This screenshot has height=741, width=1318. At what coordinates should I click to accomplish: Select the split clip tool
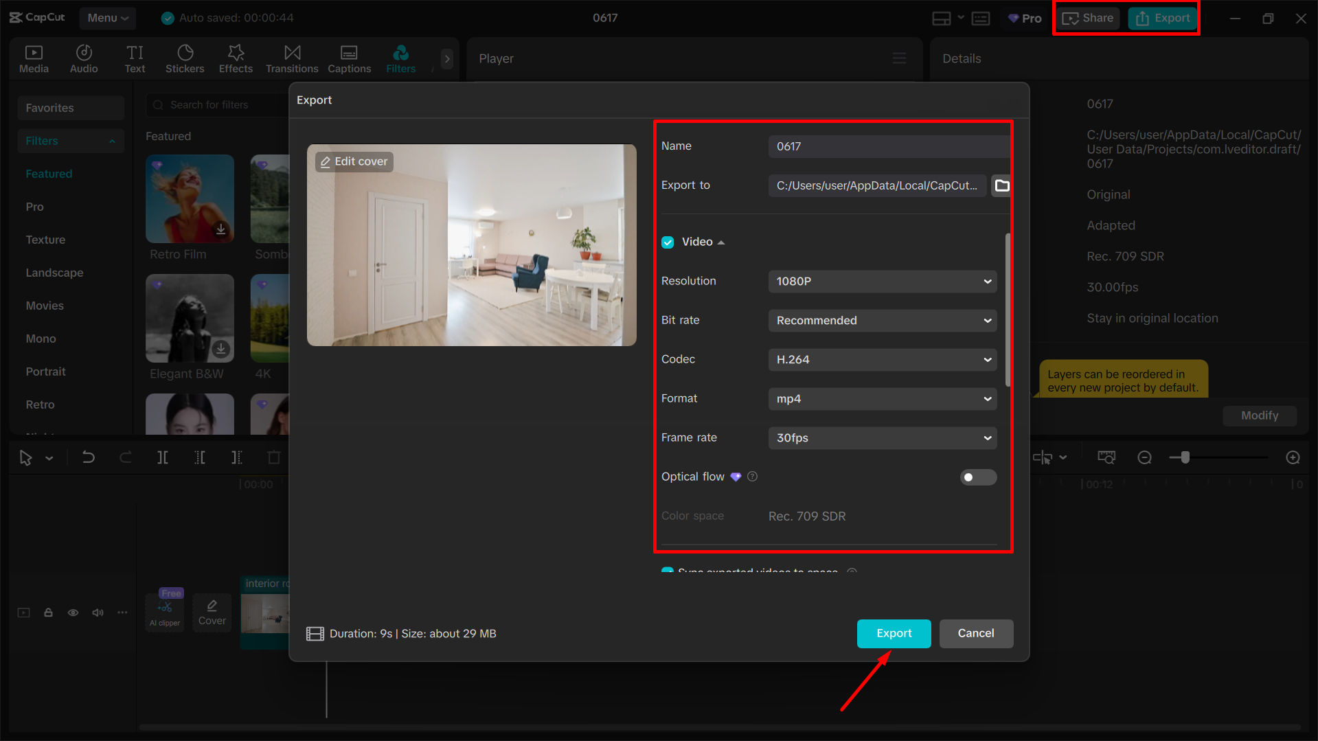tap(163, 457)
